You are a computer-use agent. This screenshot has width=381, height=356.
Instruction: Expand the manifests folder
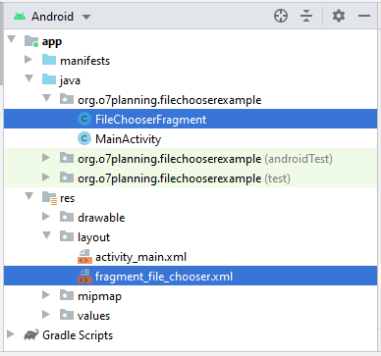28,60
